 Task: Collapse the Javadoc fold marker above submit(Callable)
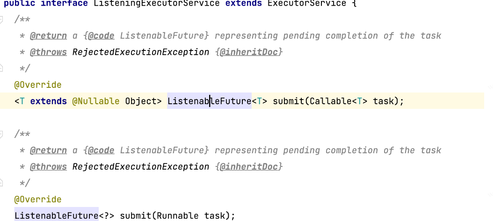[1, 20]
